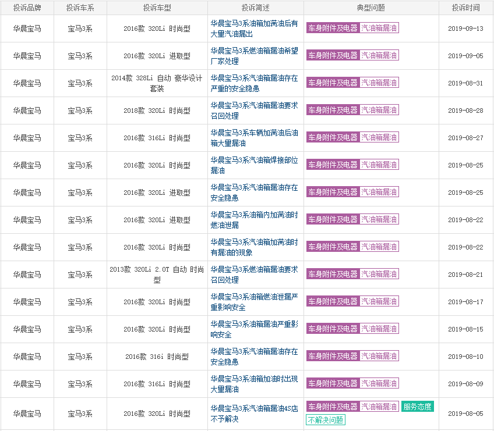Click 车身附件及电器 tag in the 2019-09-13 row
Viewport: 494px width, 431px height.
click(x=333, y=28)
